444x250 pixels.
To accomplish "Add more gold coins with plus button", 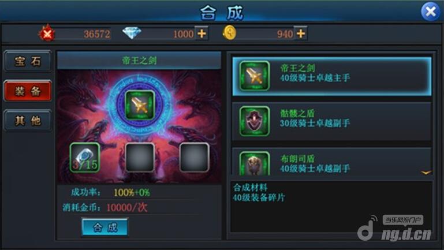I will tap(301, 33).
